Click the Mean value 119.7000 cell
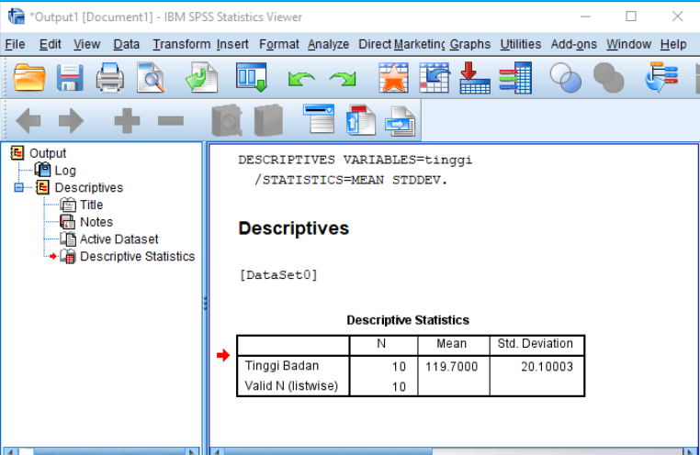This screenshot has height=455, width=700. pos(451,366)
